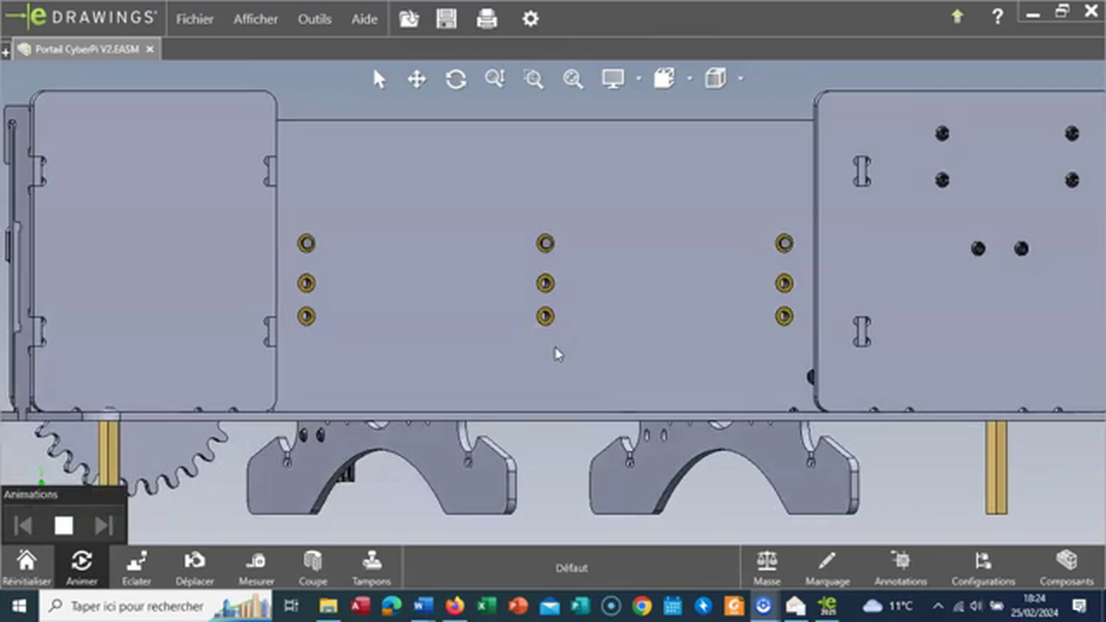Show the Composants panel
The width and height of the screenshot is (1106, 622).
(1066, 567)
